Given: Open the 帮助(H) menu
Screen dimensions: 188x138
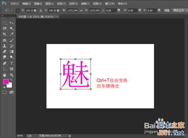Looking at the screenshot, I should click(x=123, y=4).
